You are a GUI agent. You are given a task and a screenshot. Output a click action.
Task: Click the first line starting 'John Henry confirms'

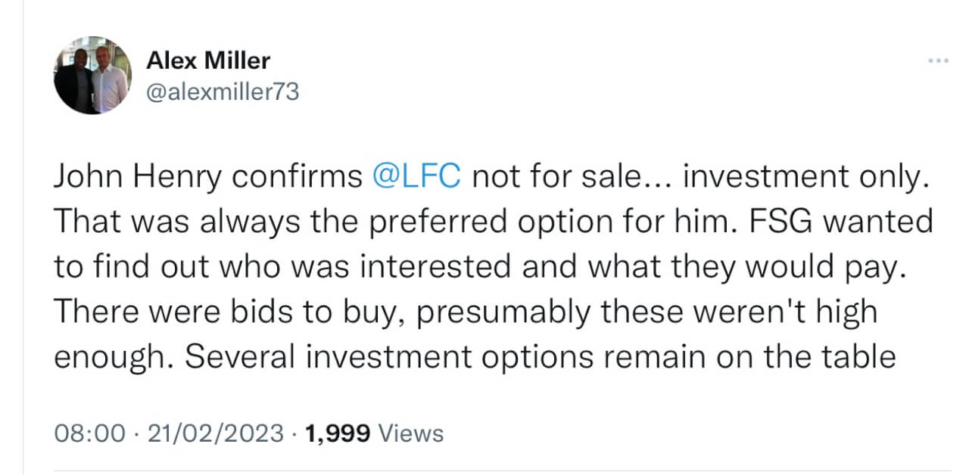(x=492, y=175)
